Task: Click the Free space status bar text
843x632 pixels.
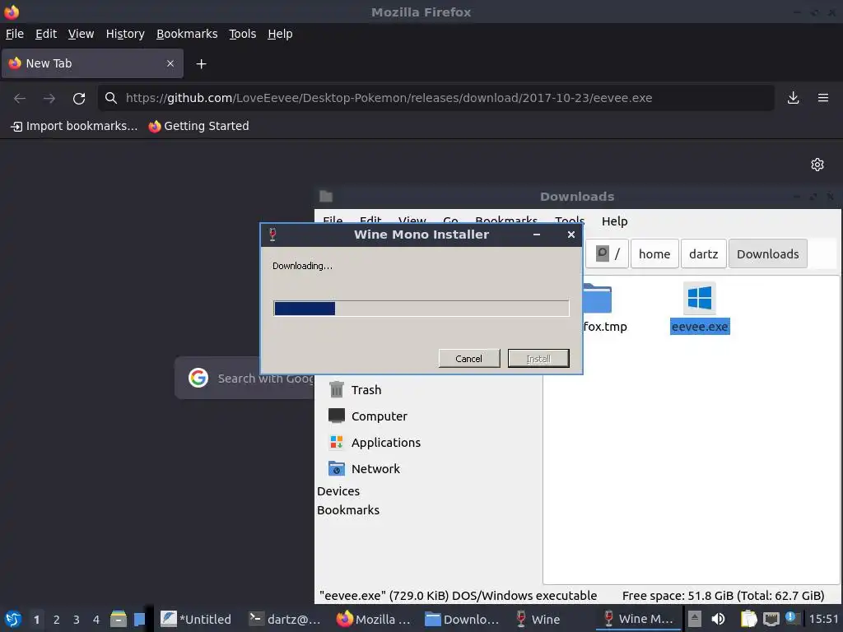Action: [723, 596]
